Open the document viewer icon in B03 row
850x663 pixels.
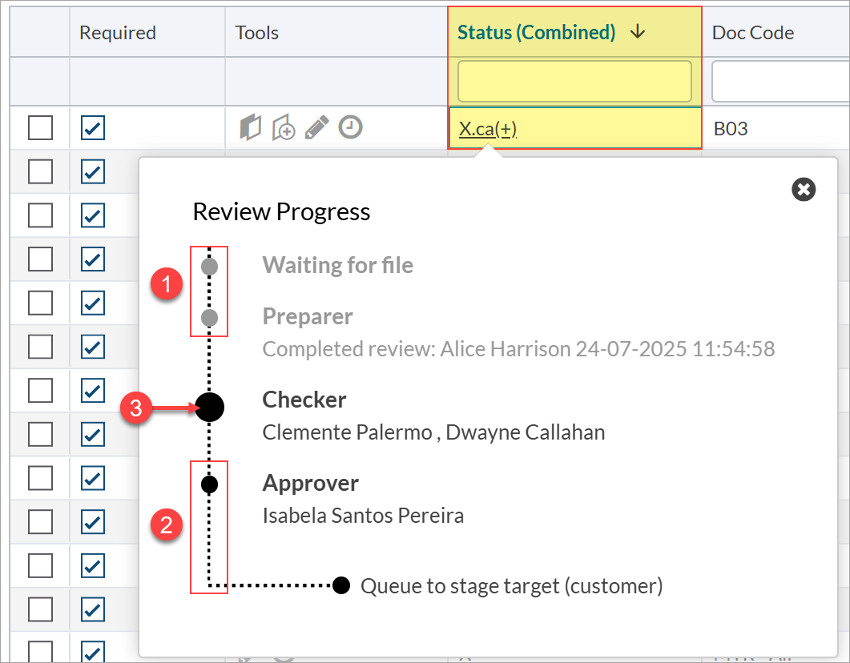coord(251,128)
